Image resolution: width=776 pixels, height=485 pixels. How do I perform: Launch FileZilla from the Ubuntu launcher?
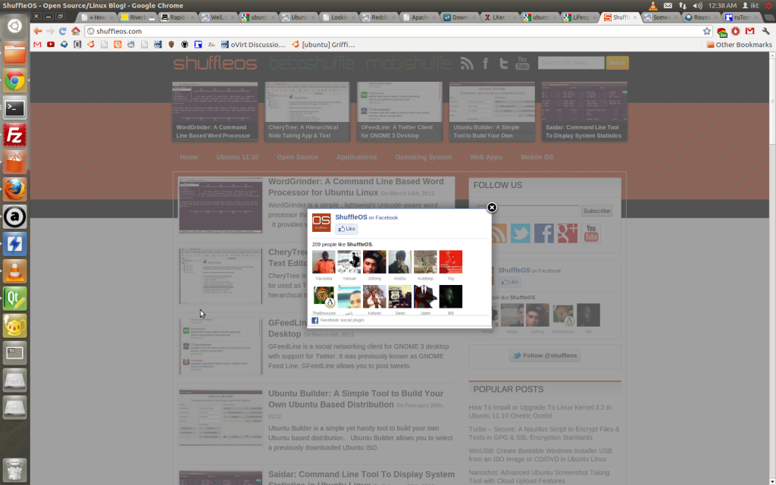point(15,134)
